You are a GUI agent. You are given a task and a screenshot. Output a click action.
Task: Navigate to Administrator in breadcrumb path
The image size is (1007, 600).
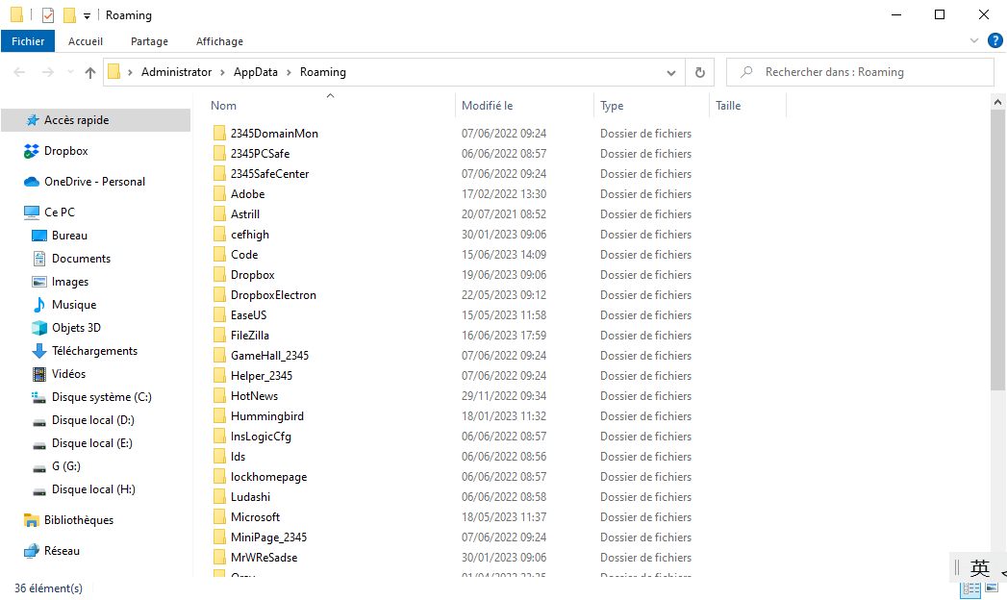[177, 72]
